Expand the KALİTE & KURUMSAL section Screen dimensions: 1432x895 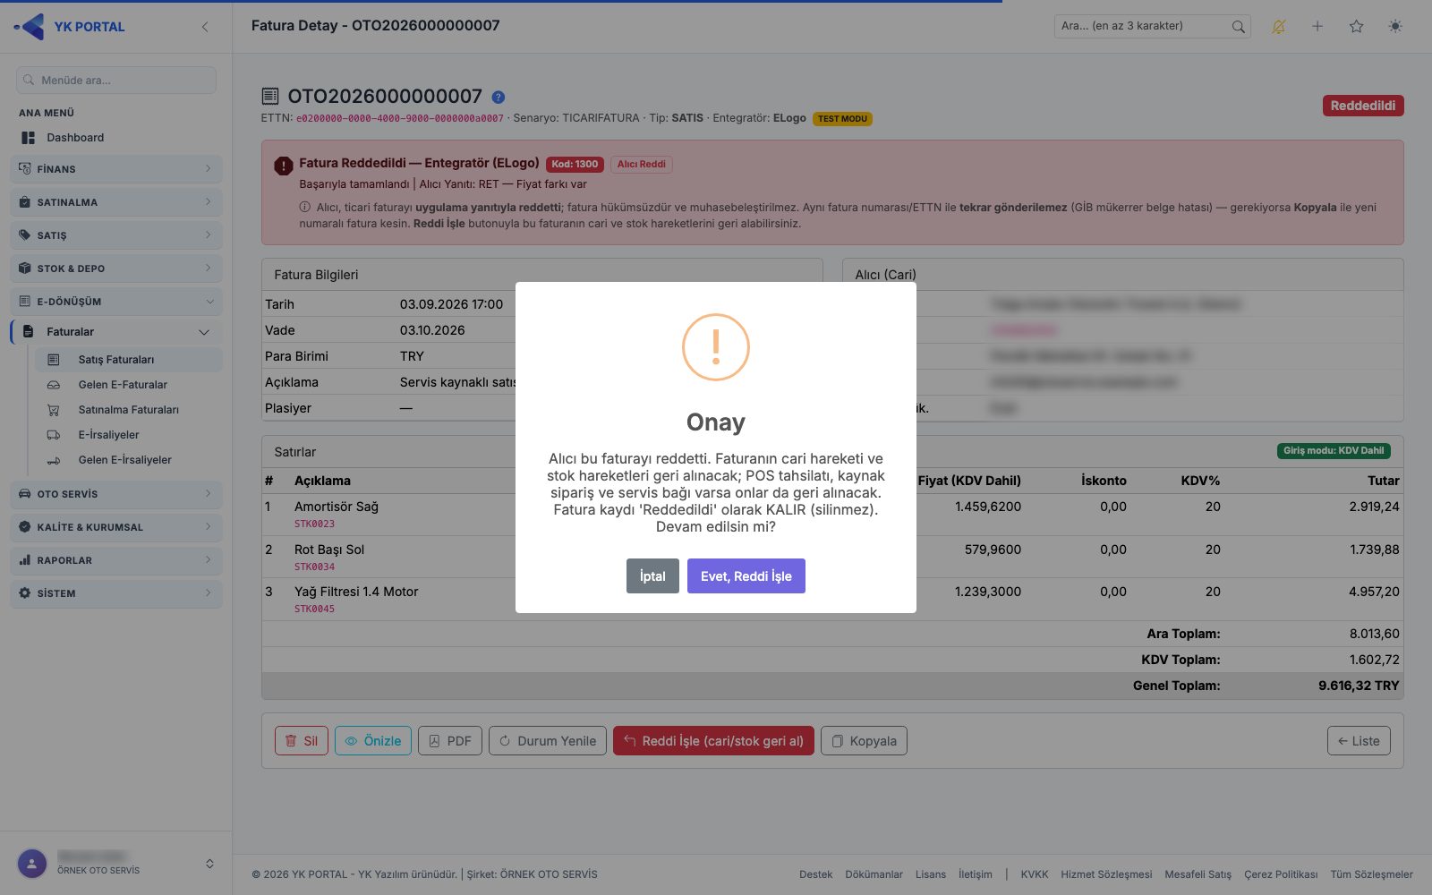[116, 527]
